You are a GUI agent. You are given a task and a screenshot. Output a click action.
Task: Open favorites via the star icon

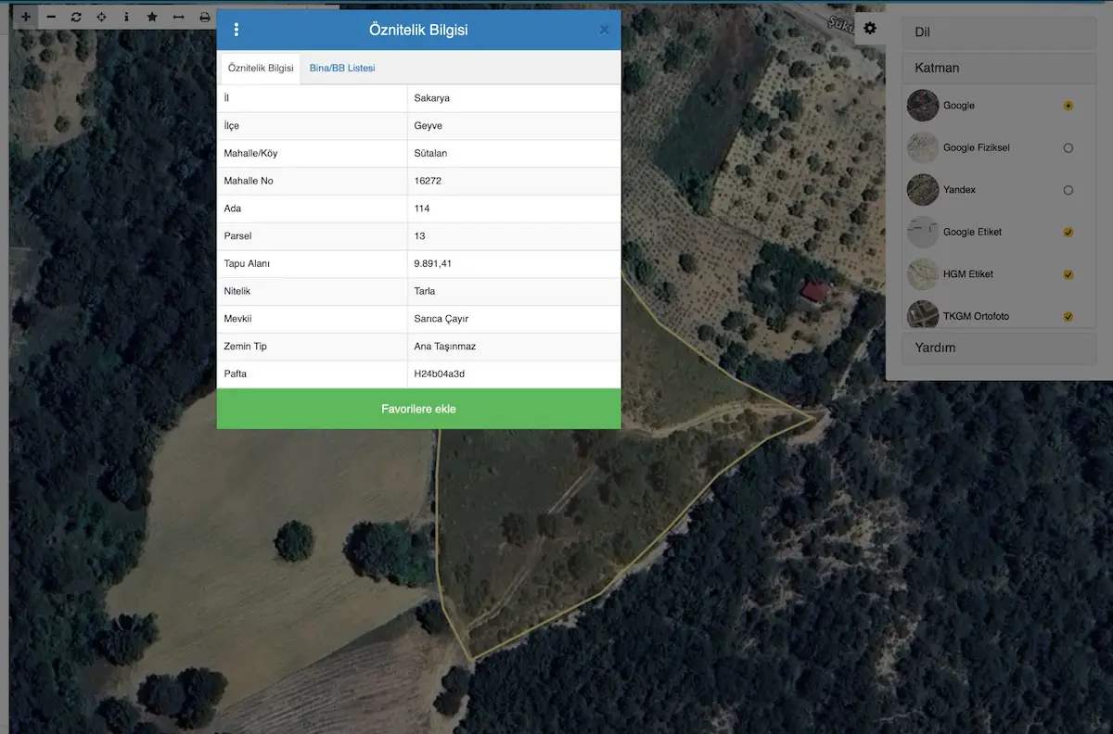(x=152, y=17)
